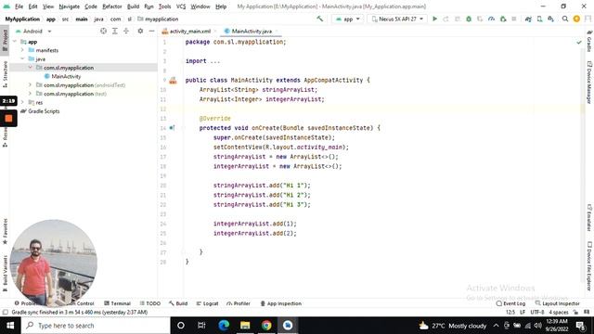Open the Layout Inspector
Image resolution: width=594 pixels, height=334 pixels.
pos(557,303)
